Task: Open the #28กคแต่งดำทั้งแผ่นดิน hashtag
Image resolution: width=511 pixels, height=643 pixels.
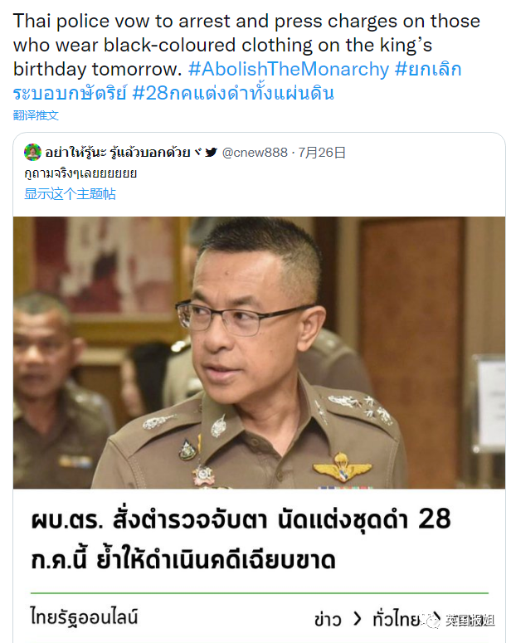Action: click(233, 93)
